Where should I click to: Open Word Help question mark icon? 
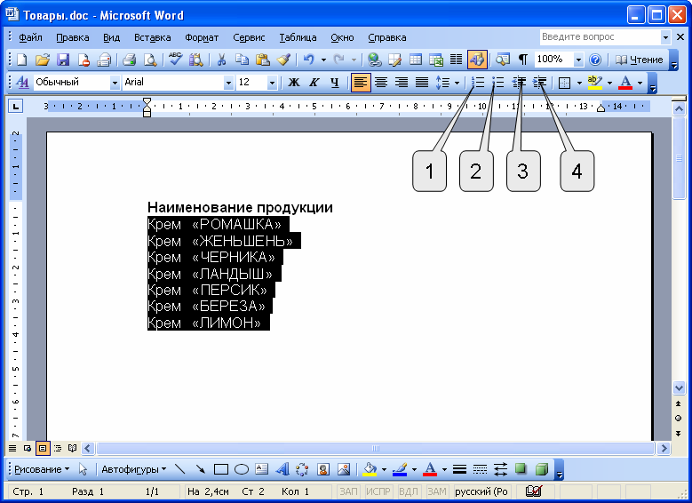pos(595,60)
